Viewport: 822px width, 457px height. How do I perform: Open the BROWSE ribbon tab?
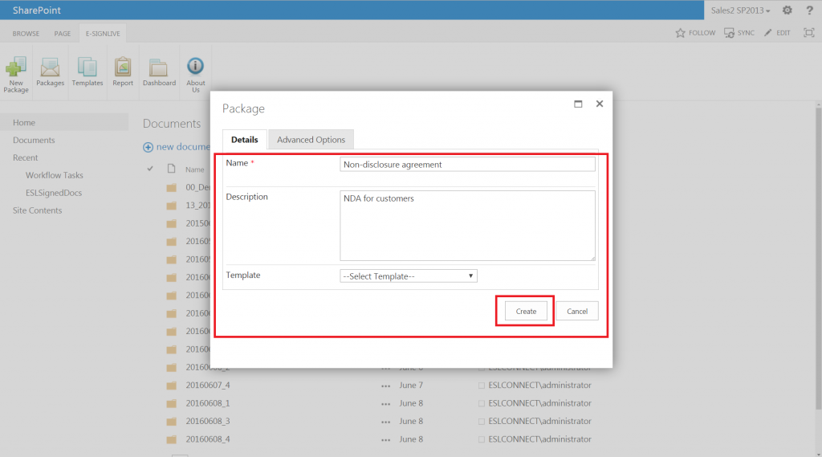point(26,34)
